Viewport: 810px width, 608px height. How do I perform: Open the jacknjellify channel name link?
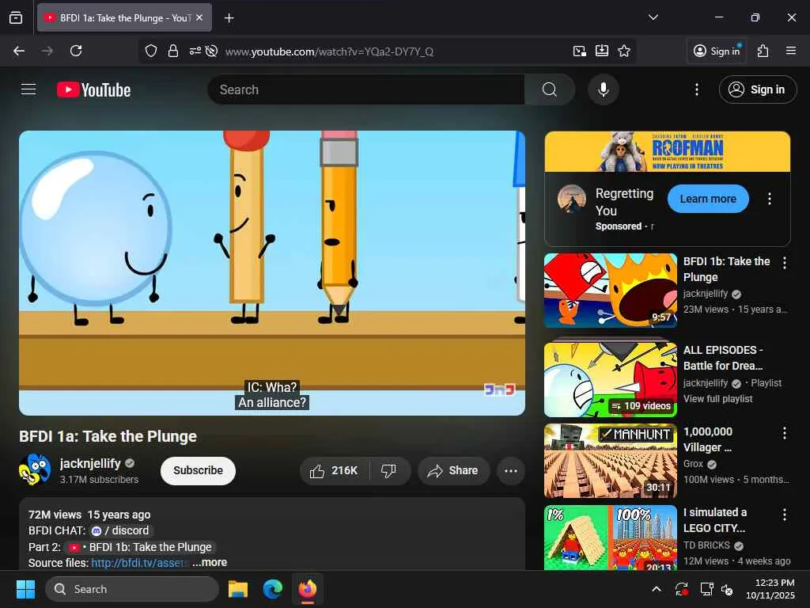(90, 463)
